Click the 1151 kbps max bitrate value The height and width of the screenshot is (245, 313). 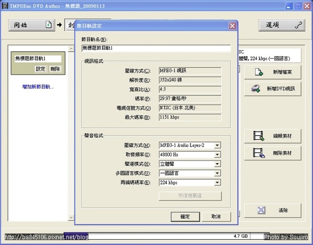point(190,117)
